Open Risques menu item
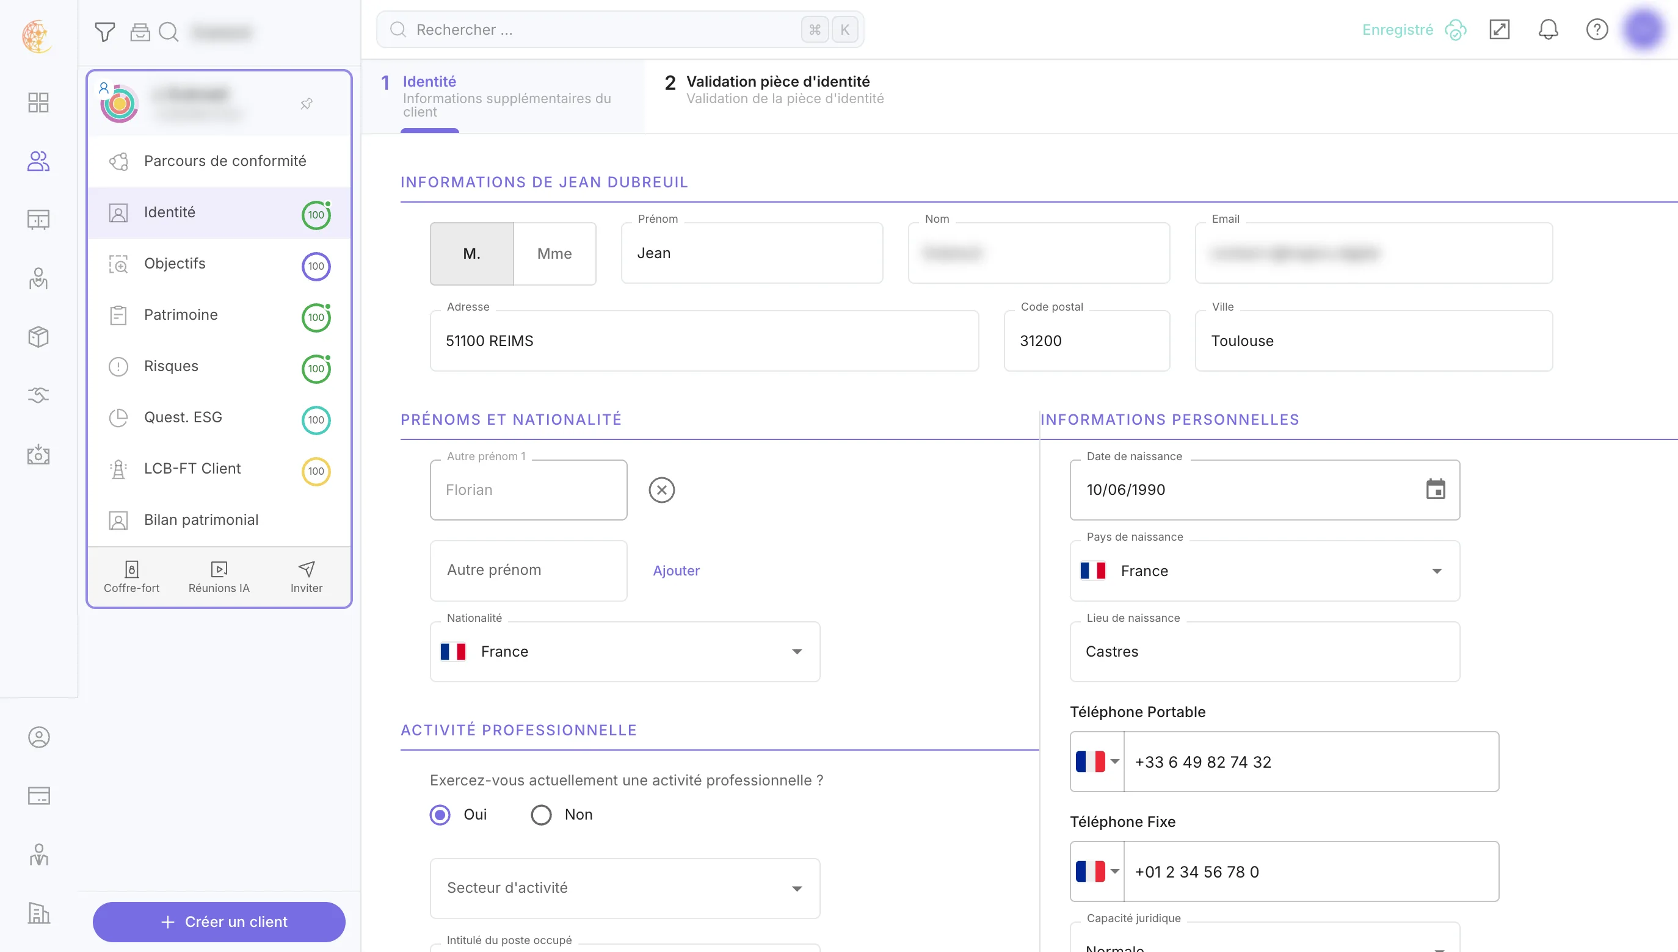The width and height of the screenshot is (1678, 952). [x=219, y=366]
